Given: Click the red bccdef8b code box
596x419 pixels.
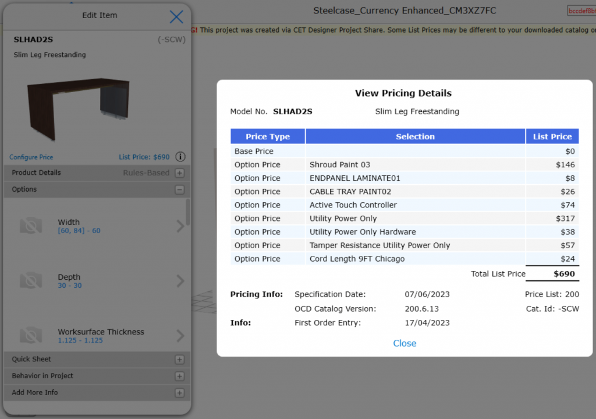Looking at the screenshot, I should (581, 10).
